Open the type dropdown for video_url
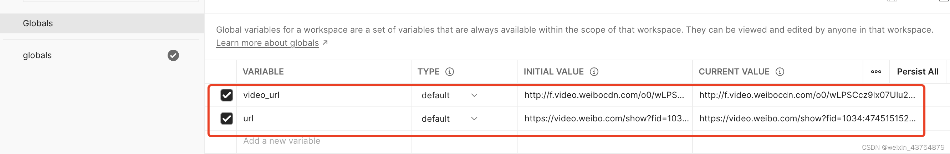 click(474, 95)
